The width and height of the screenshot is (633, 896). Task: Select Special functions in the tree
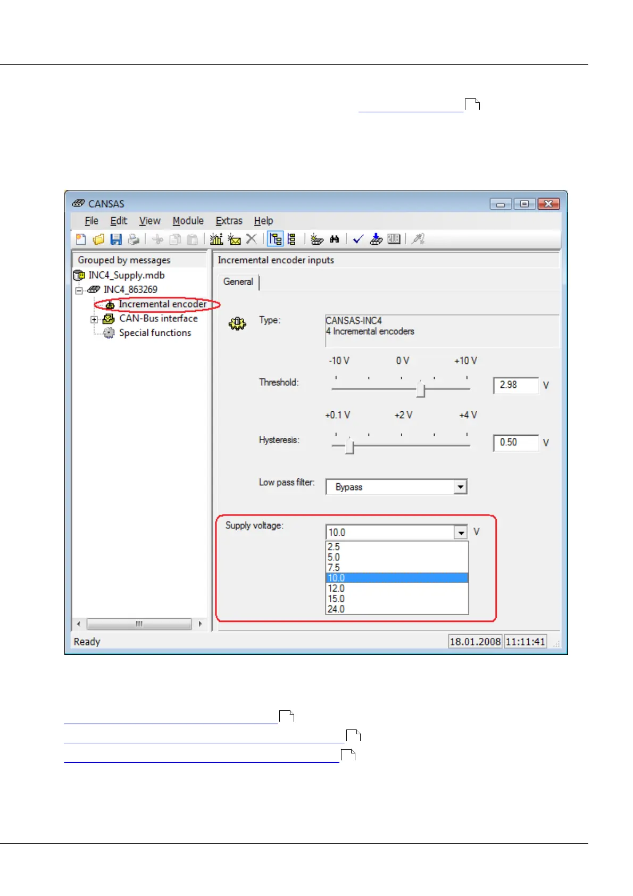click(155, 333)
